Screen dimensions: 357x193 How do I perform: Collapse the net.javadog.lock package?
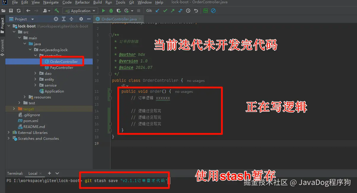pos(30,50)
